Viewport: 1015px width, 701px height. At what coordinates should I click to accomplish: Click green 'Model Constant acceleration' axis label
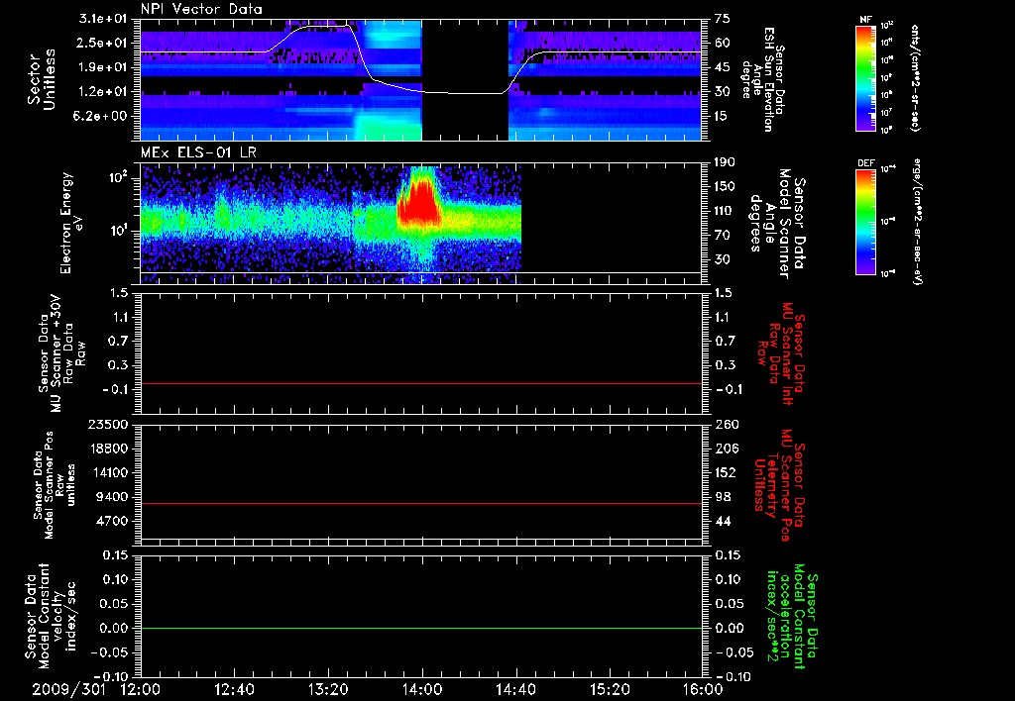(792, 616)
